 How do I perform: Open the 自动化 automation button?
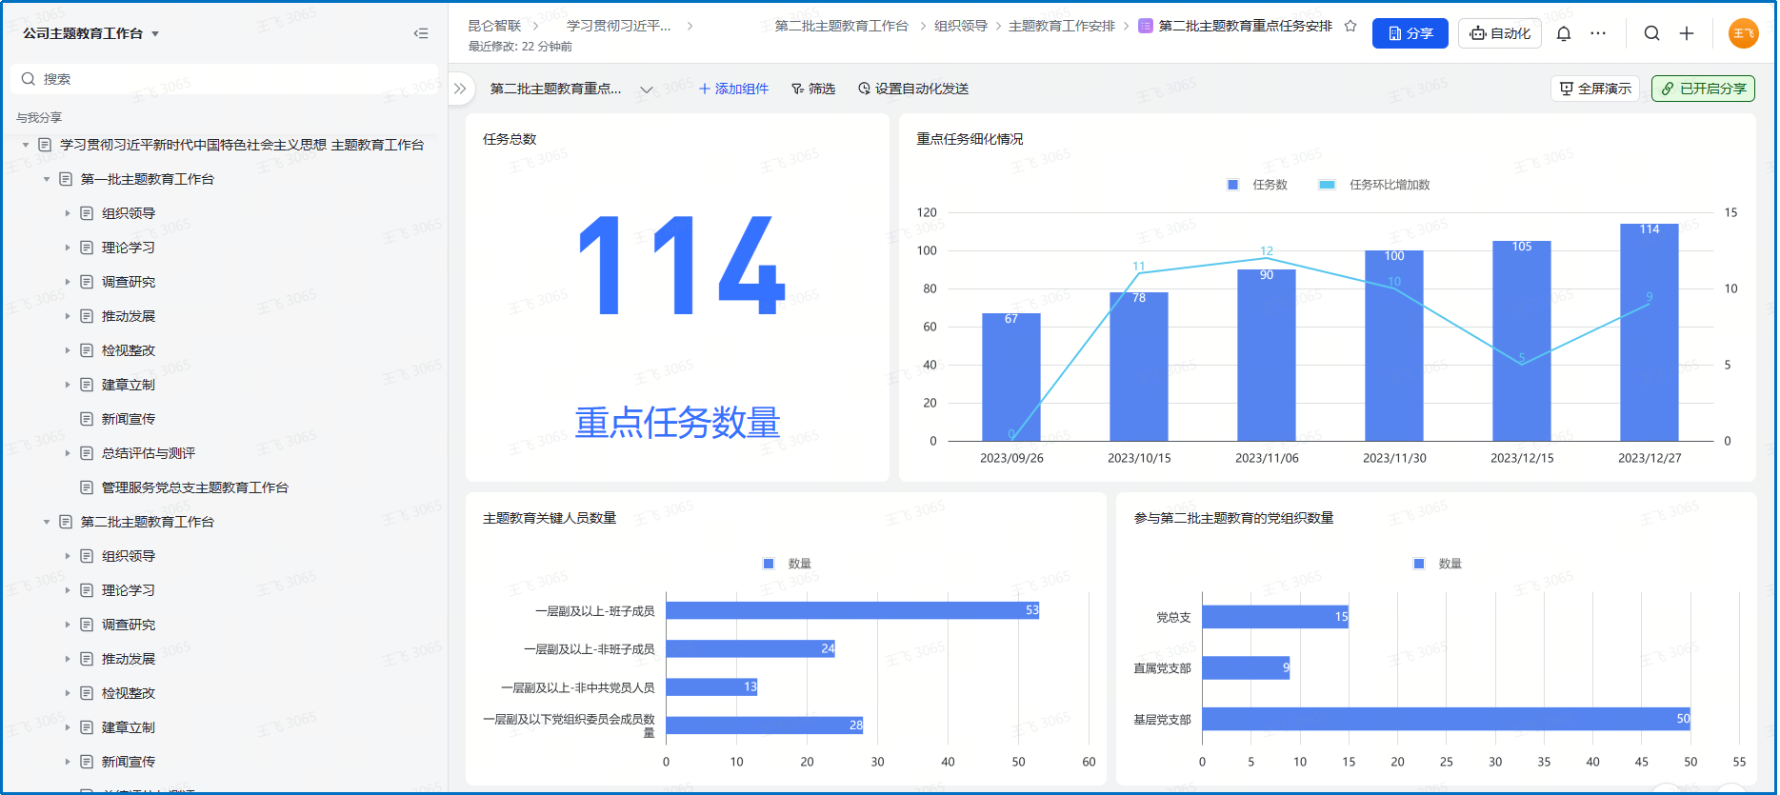[x=1500, y=33]
